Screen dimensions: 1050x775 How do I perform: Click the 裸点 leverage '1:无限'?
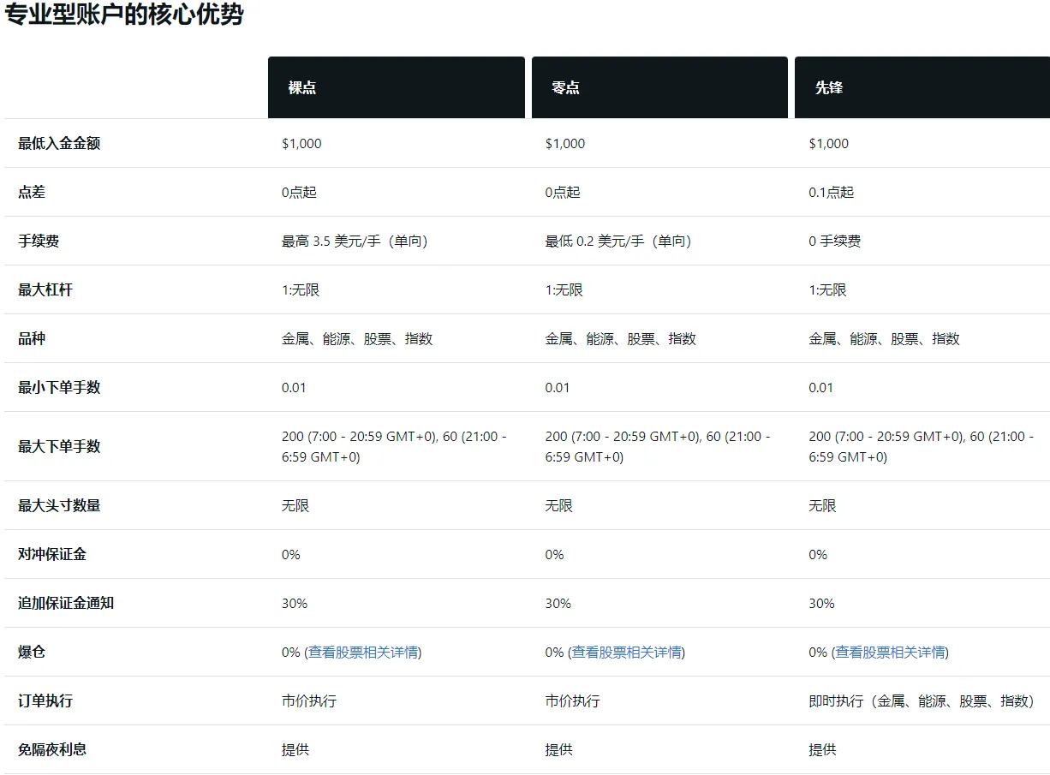tap(301, 289)
